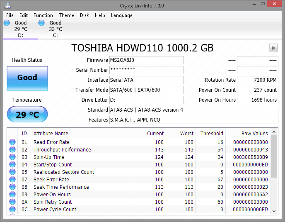Click the scroll down arrow in attribute list
The image size is (285, 222).
click(274, 211)
